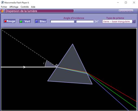Click the orange logo beside the title
Viewport: 138px width, 111px height.
click(2, 11)
